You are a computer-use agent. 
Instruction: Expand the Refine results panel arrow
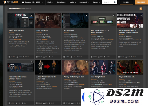point(141,9)
